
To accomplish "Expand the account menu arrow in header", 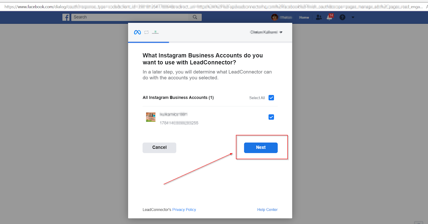I will tap(353, 17).
